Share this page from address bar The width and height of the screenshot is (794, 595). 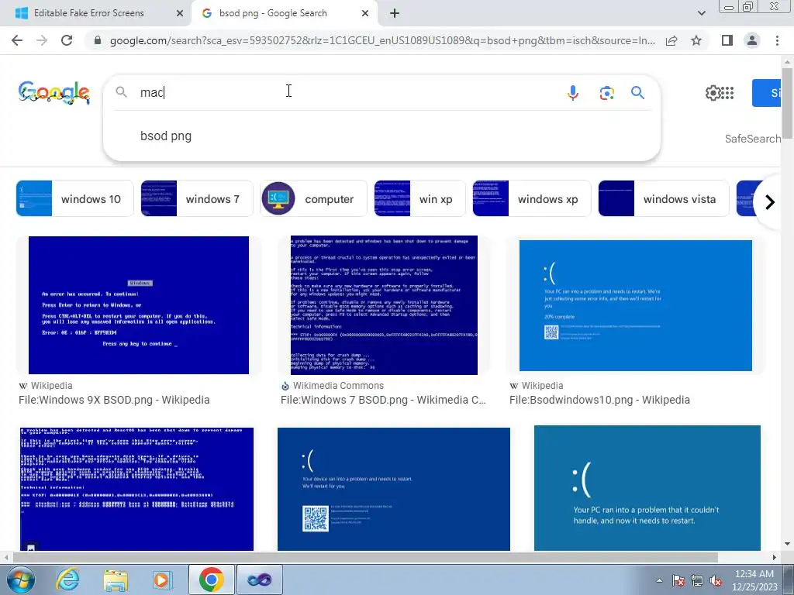pyautogui.click(x=671, y=40)
